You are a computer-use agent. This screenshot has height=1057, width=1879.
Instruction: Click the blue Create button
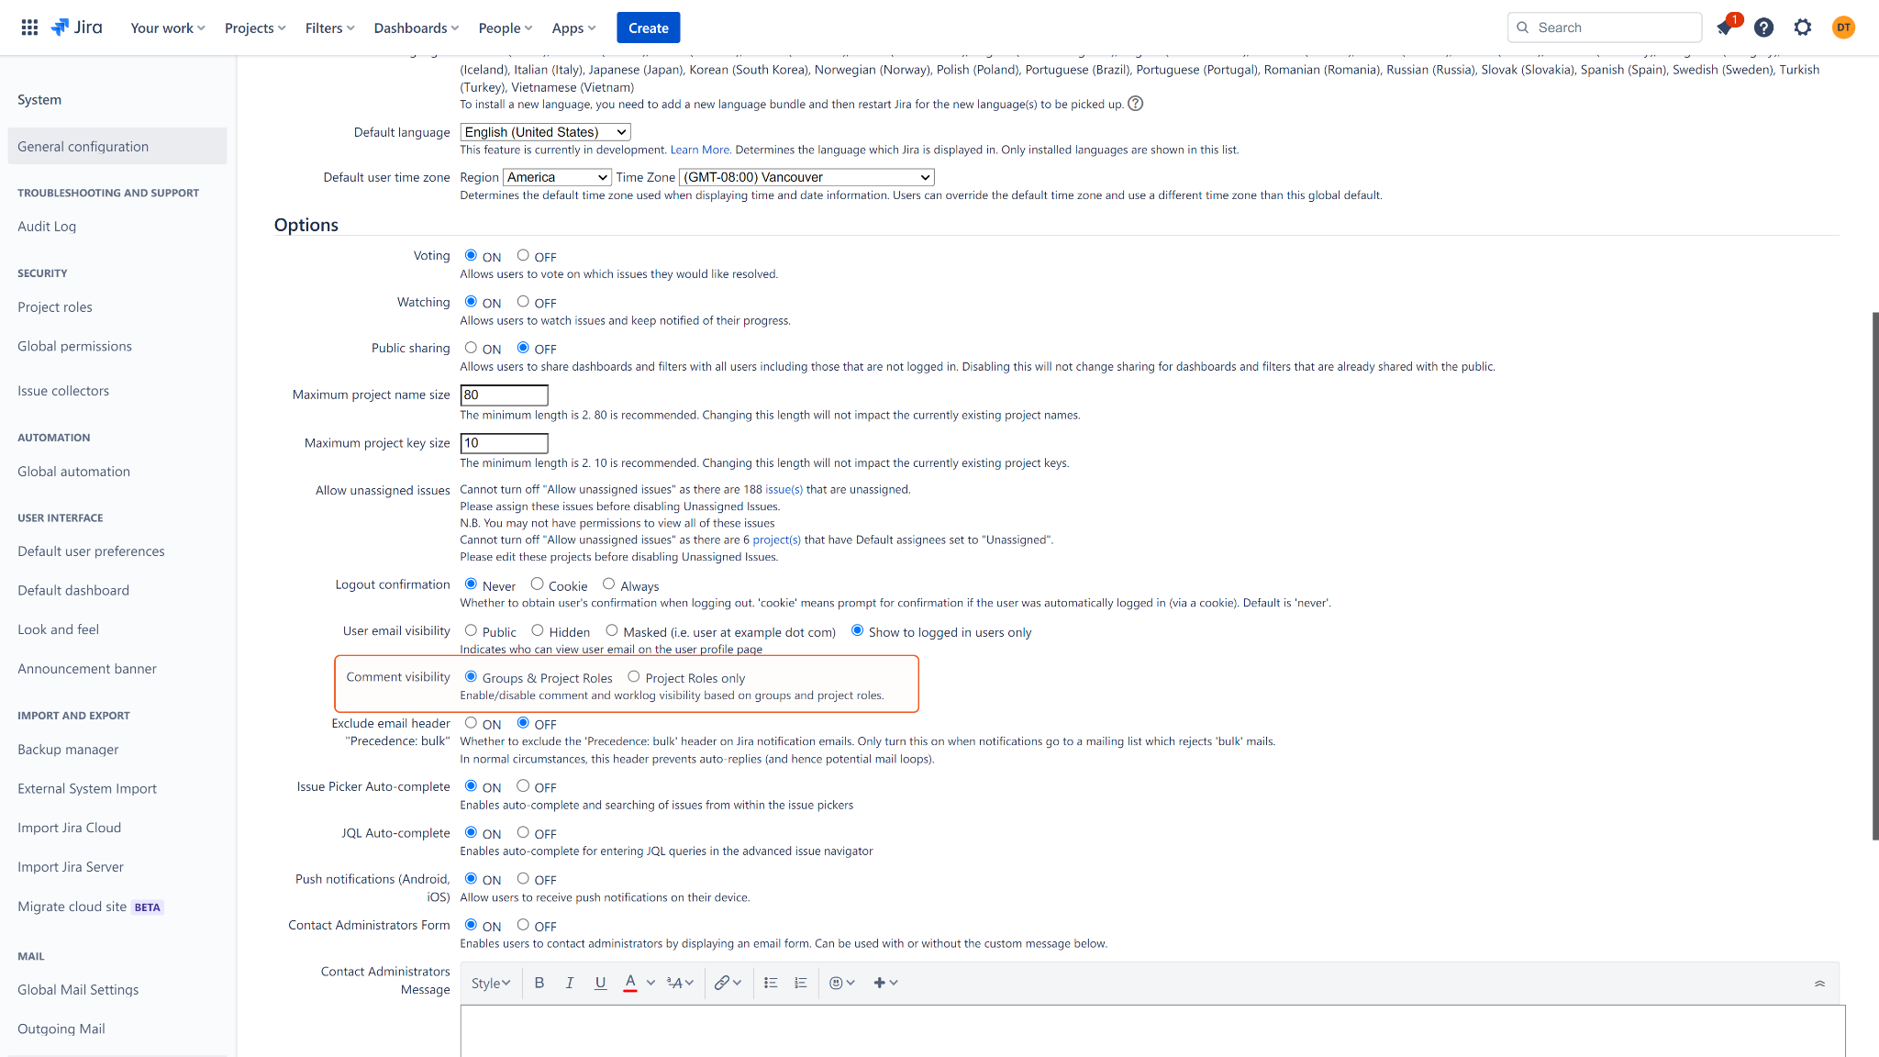coord(648,28)
